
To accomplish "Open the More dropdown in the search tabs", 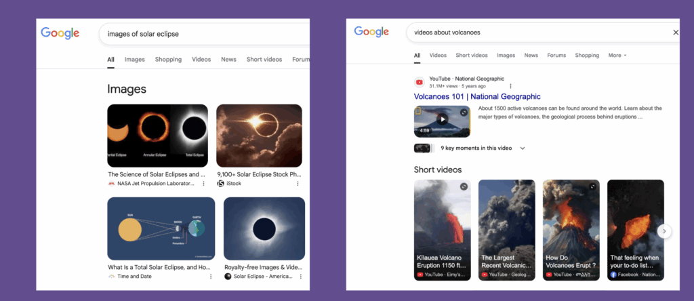I will 617,56.
